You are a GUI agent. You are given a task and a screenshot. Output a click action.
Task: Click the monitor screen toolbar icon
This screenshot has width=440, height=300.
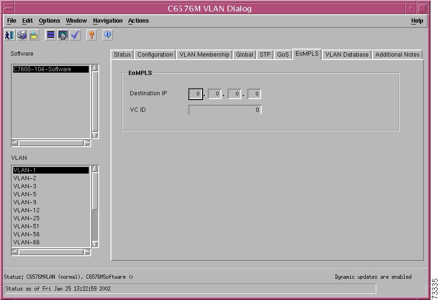[x=63, y=35]
